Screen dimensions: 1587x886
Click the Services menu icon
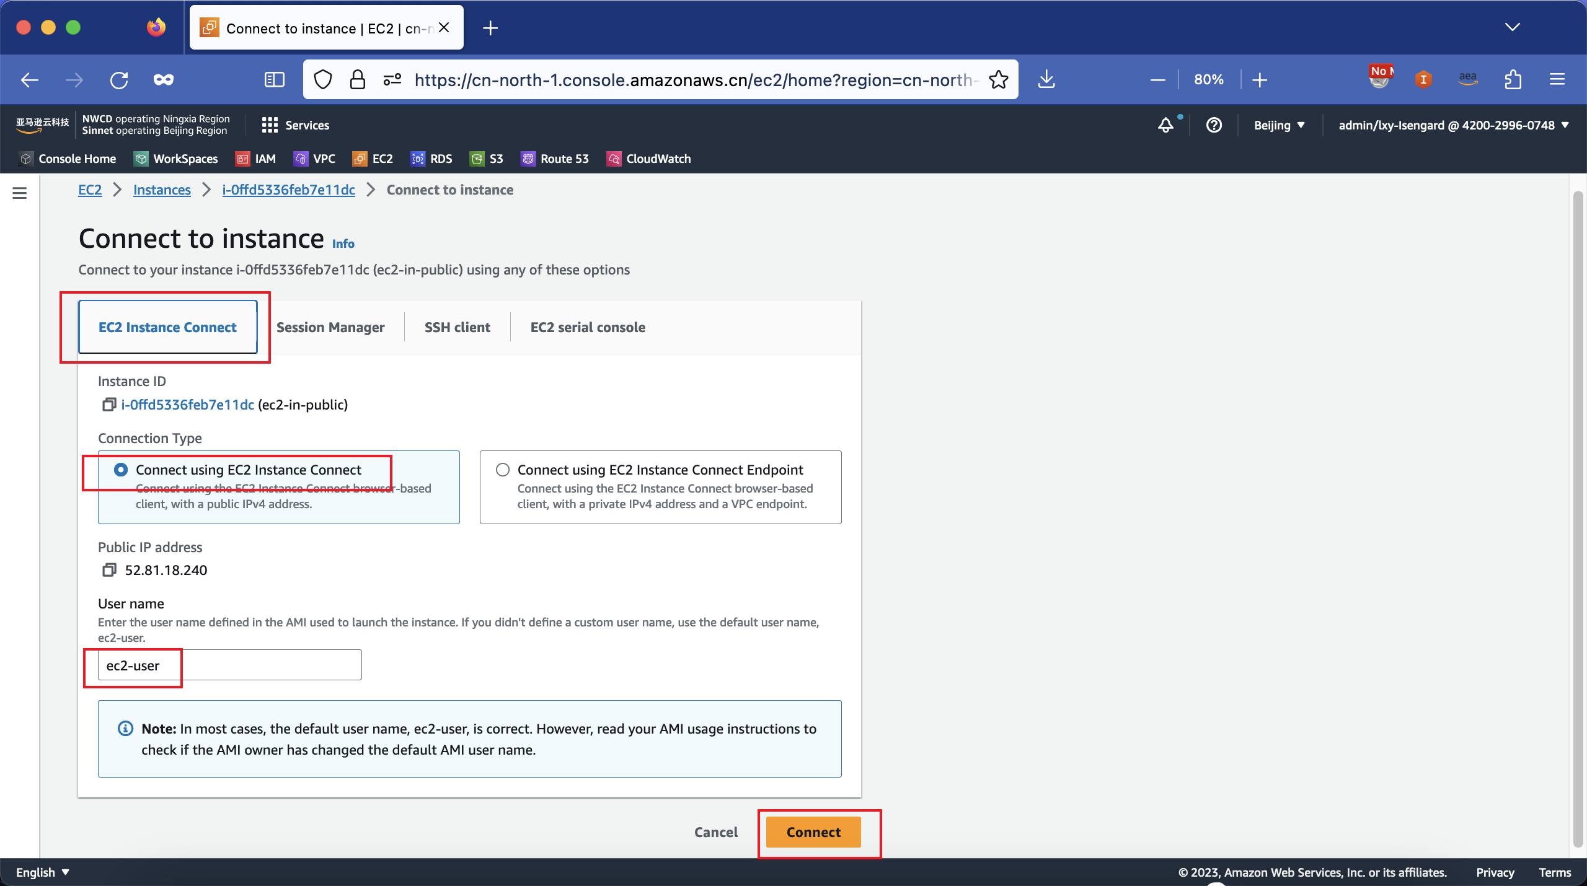pyautogui.click(x=268, y=125)
